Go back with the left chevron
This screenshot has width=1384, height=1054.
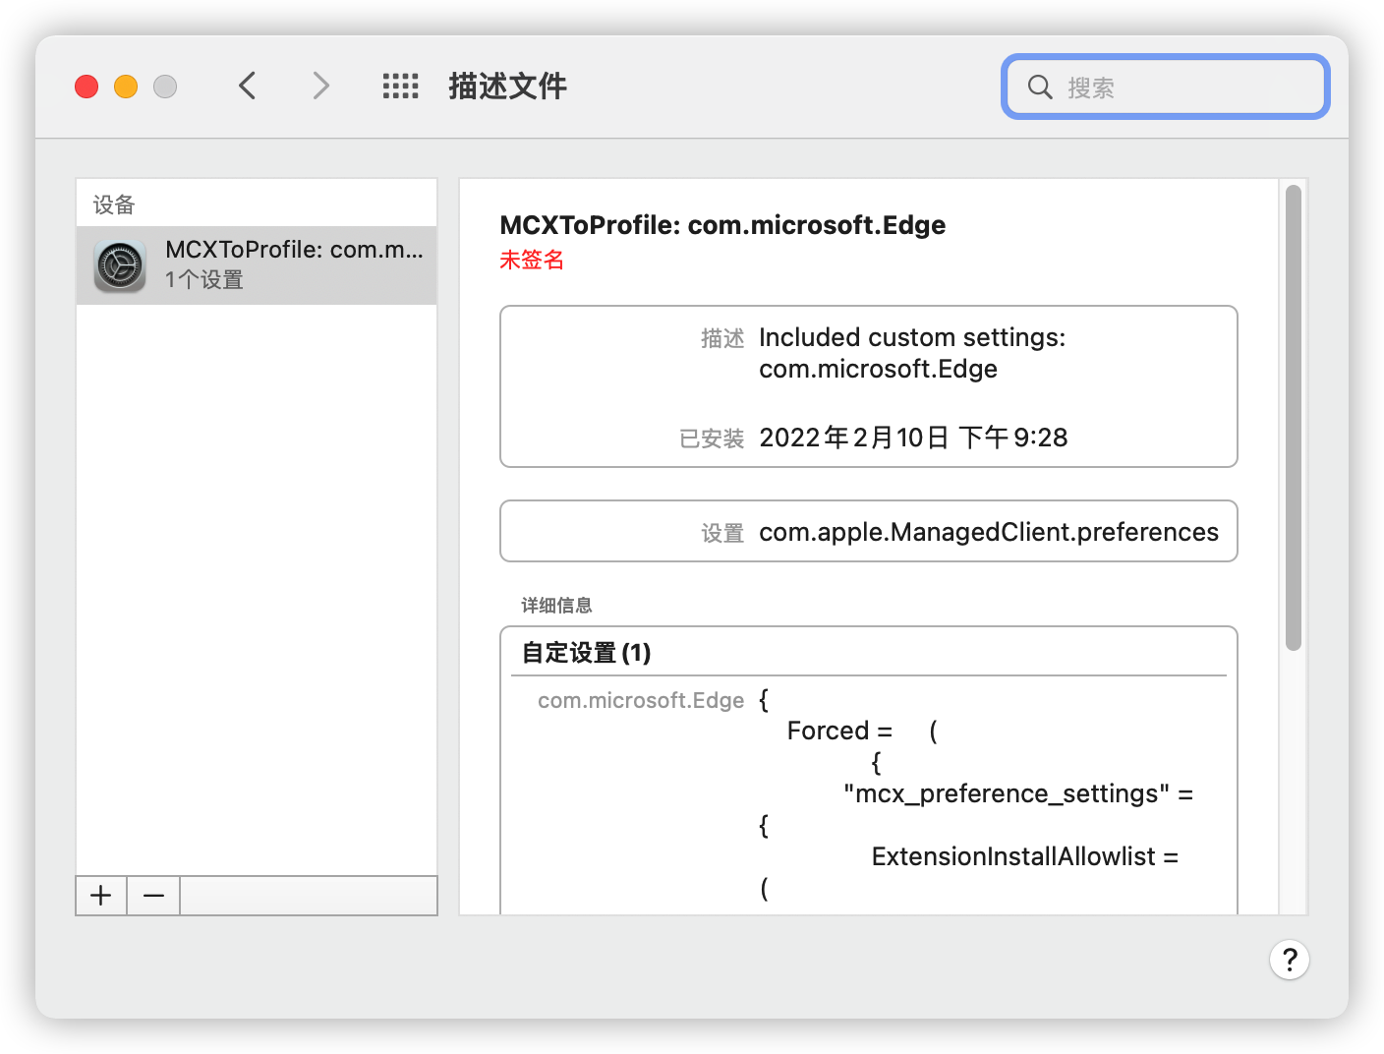(248, 87)
